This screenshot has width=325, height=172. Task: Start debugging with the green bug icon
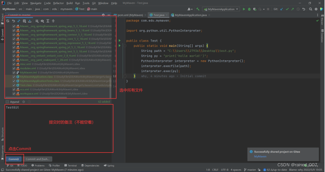coord(249,9)
